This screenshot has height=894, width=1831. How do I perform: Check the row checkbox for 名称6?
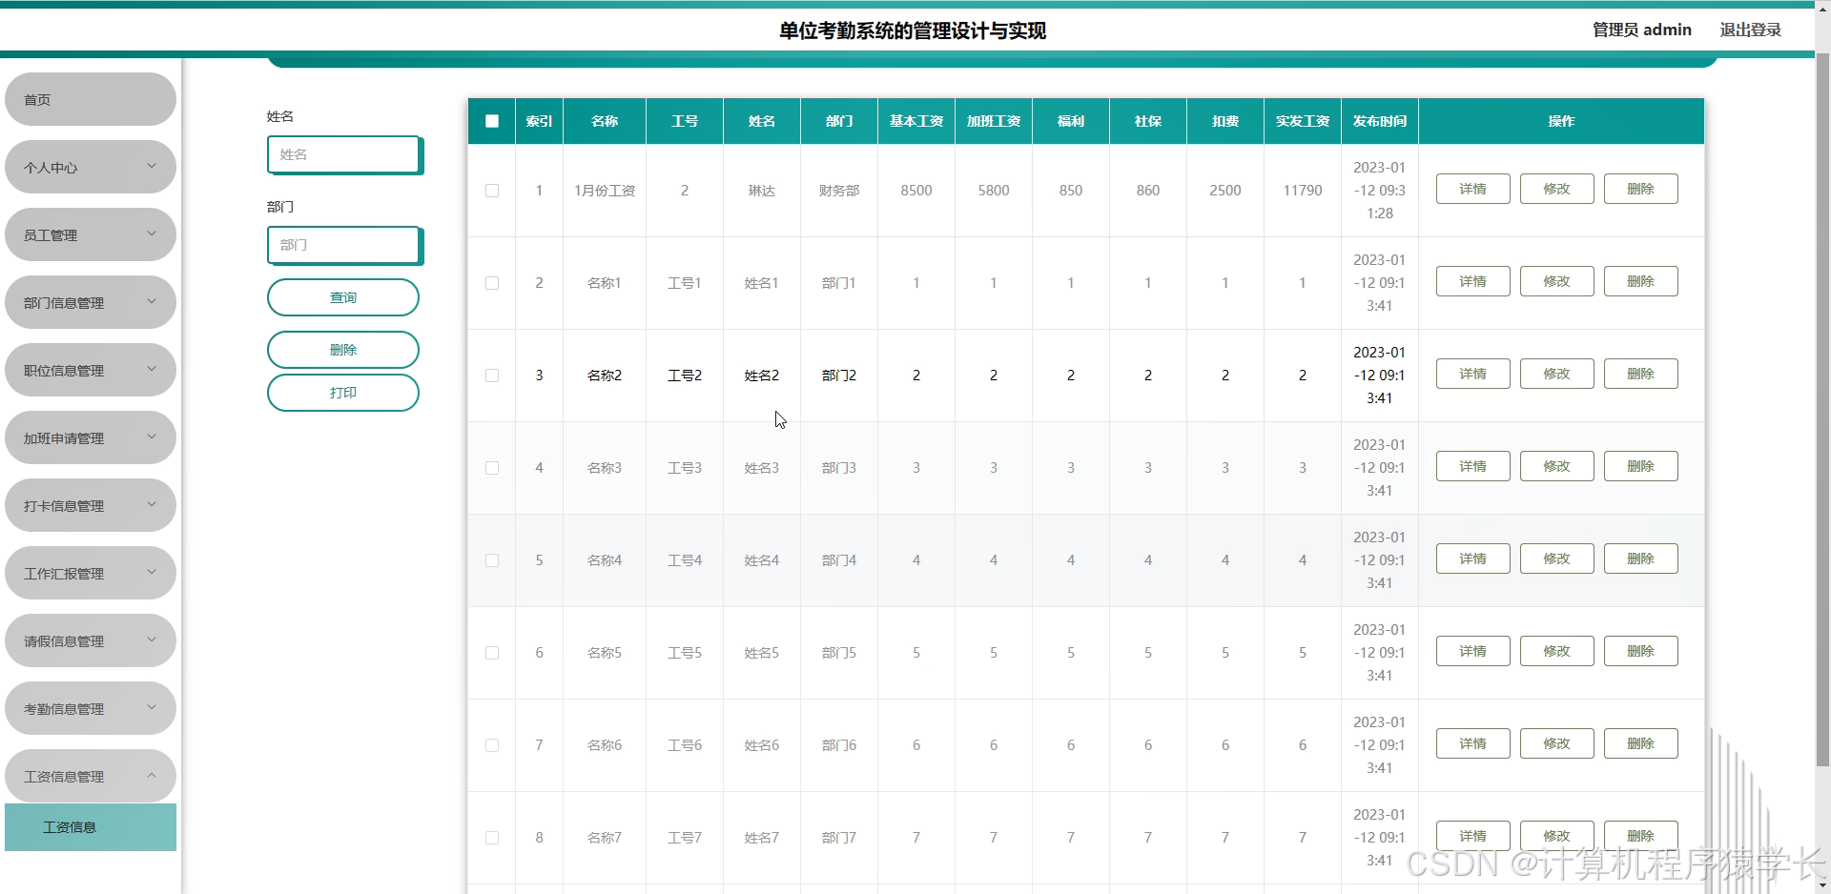coord(492,745)
